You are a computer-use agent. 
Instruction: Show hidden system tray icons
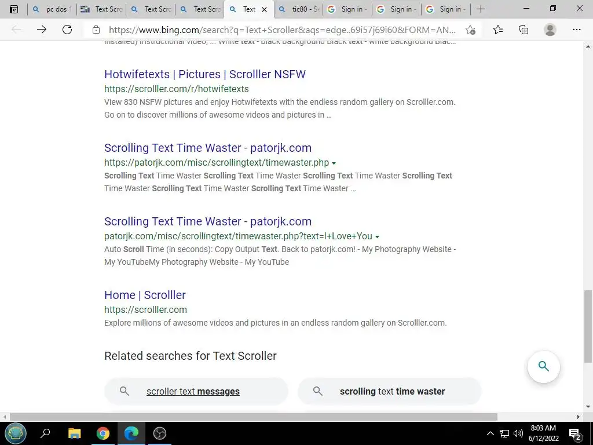click(x=490, y=433)
